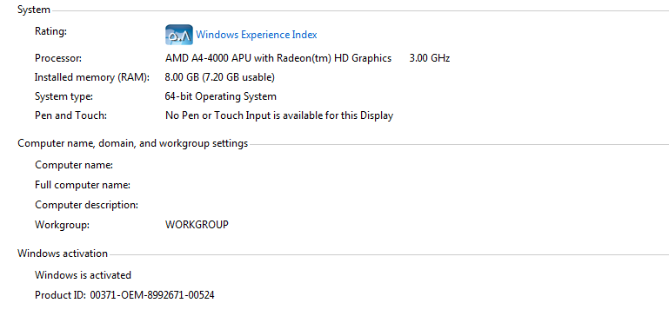Click the 8.00 GB (7.20 GB usable) value

220,77
